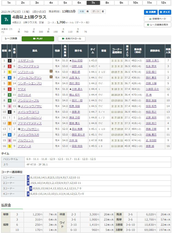The height and width of the screenshot is (233, 172).
Task: Open the オッズ odds button
Action: (164, 12)
